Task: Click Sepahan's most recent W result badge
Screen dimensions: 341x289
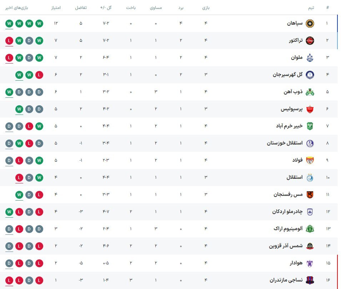Action: (9, 24)
